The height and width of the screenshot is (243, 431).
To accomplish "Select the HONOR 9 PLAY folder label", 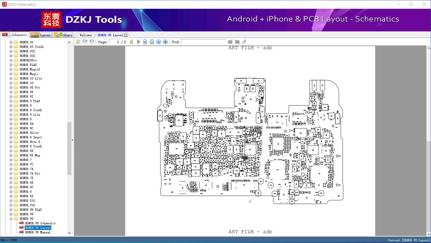I will 30,101.
